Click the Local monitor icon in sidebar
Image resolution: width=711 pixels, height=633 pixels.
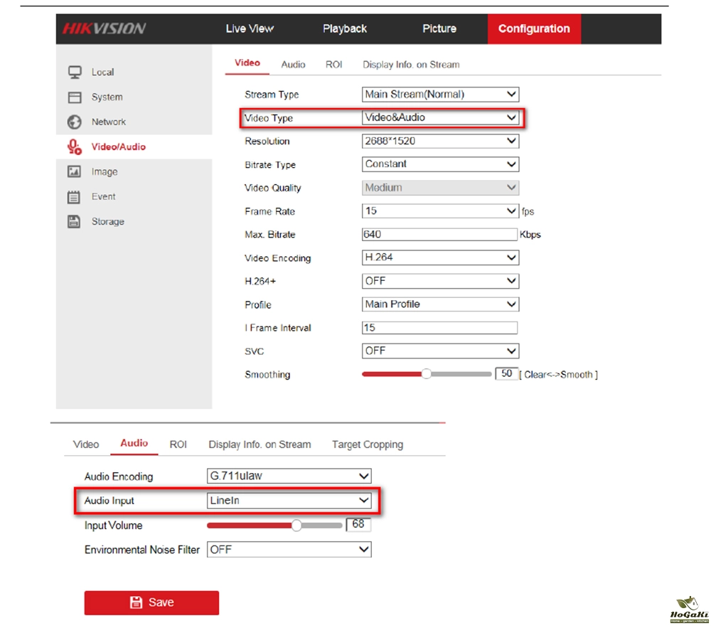pyautogui.click(x=74, y=72)
